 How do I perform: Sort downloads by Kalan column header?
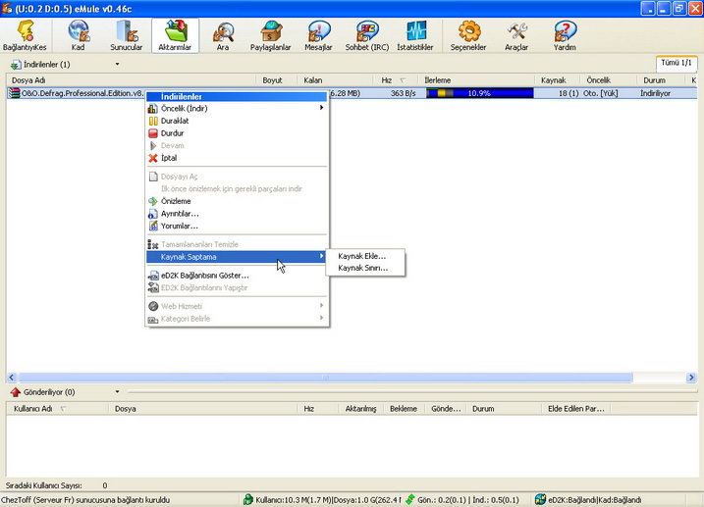tap(336, 80)
